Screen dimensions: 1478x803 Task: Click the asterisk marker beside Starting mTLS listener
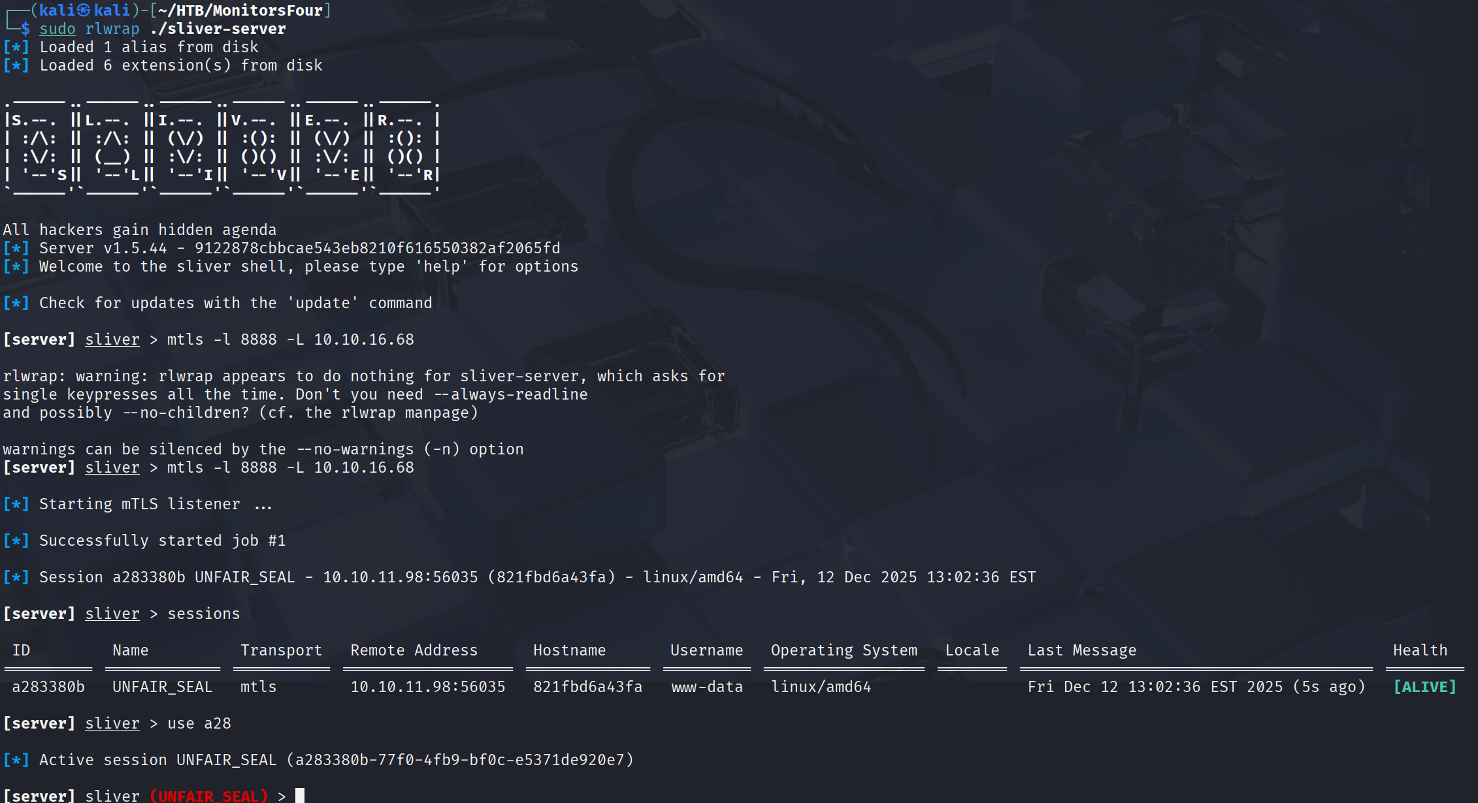[x=16, y=504]
